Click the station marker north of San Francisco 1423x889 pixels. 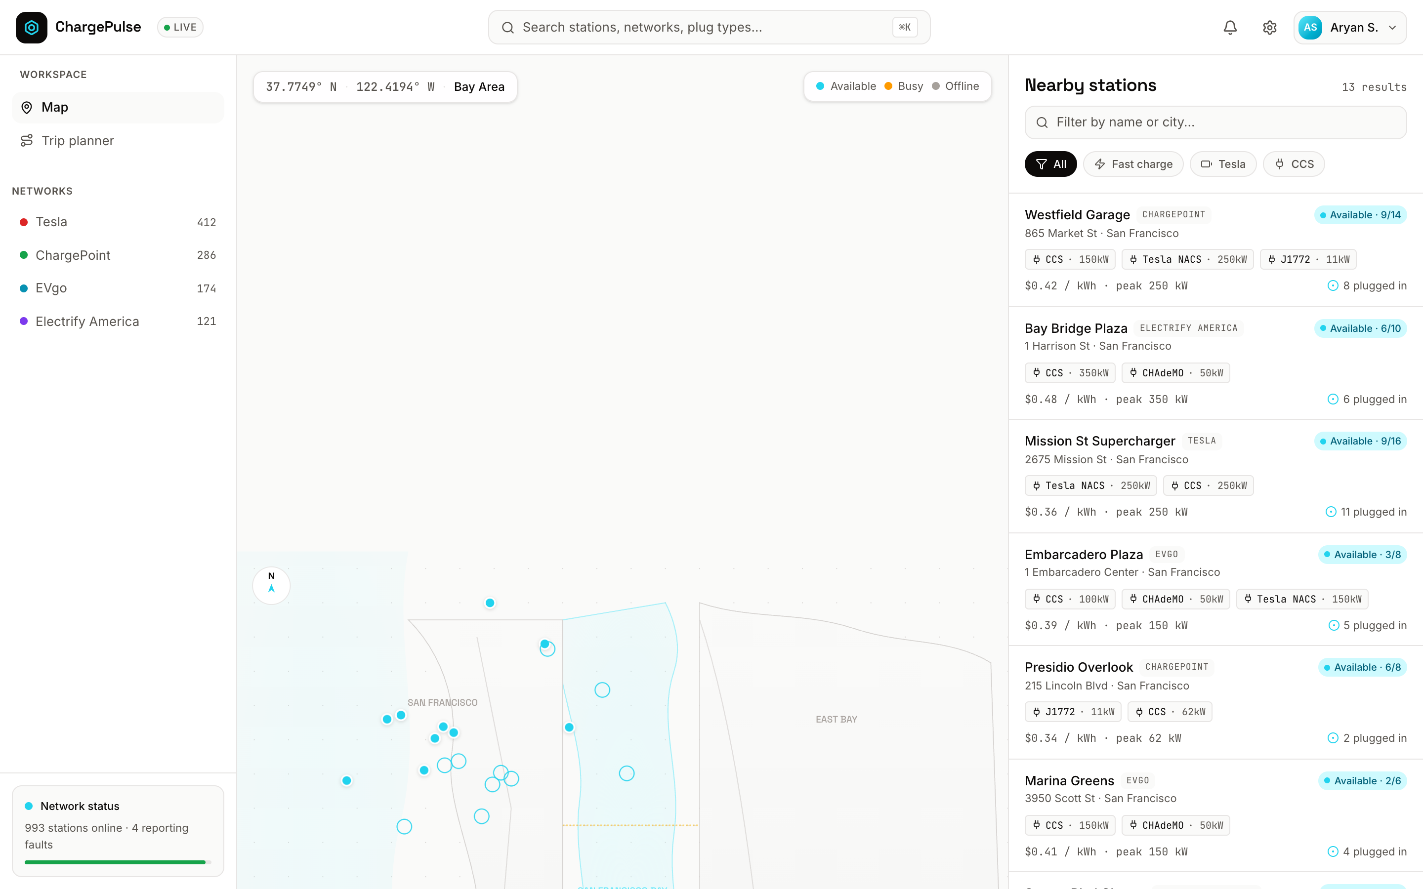click(x=490, y=603)
